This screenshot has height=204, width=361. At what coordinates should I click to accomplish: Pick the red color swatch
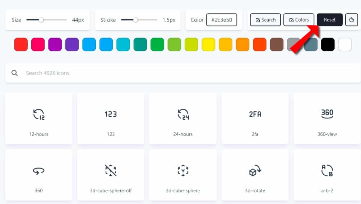click(x=21, y=44)
